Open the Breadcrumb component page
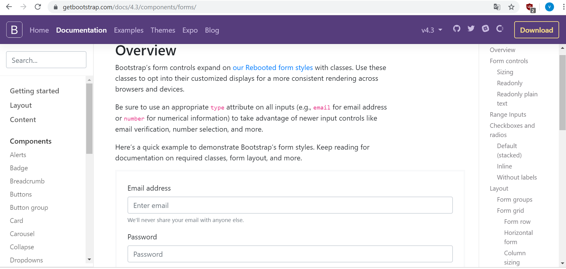 (27, 181)
